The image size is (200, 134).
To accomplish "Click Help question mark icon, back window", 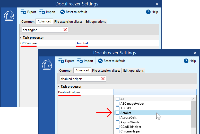I will 148,12.
